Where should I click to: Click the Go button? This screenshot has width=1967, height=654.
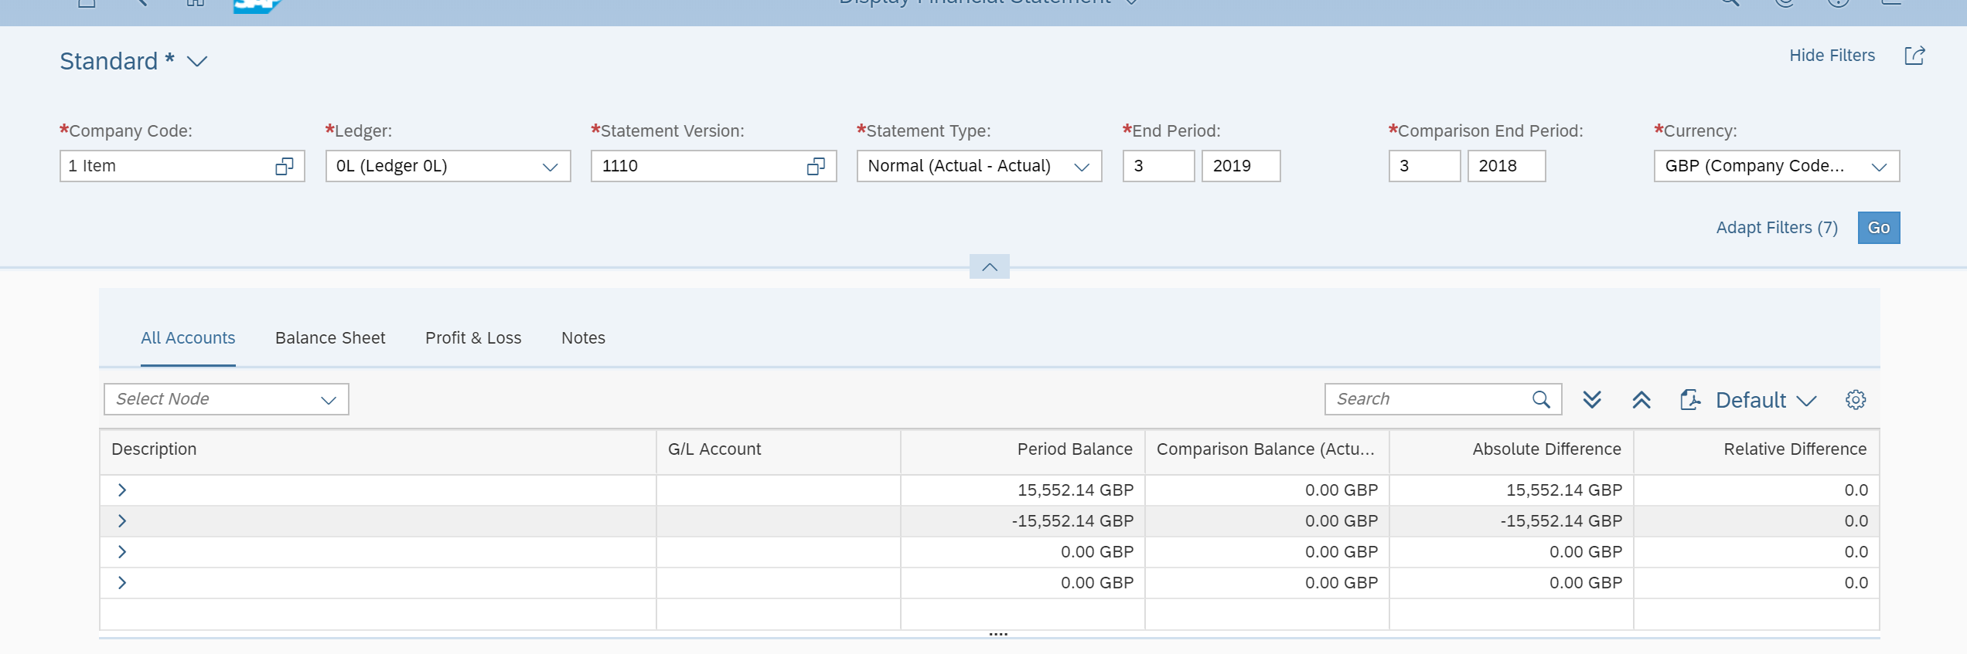pos(1879,228)
